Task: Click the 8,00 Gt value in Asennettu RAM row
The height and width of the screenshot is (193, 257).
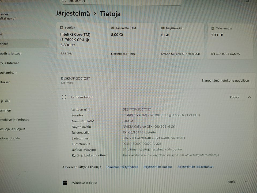Action: tap(128, 121)
